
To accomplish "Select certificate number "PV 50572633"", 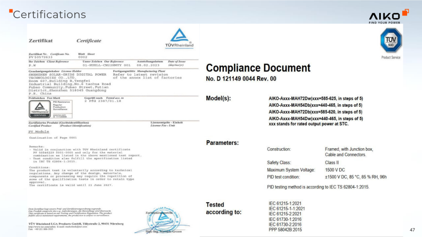I will (41, 57).
